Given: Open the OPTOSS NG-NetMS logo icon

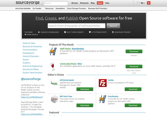Looking at the screenshot, I should click(54, 83).
